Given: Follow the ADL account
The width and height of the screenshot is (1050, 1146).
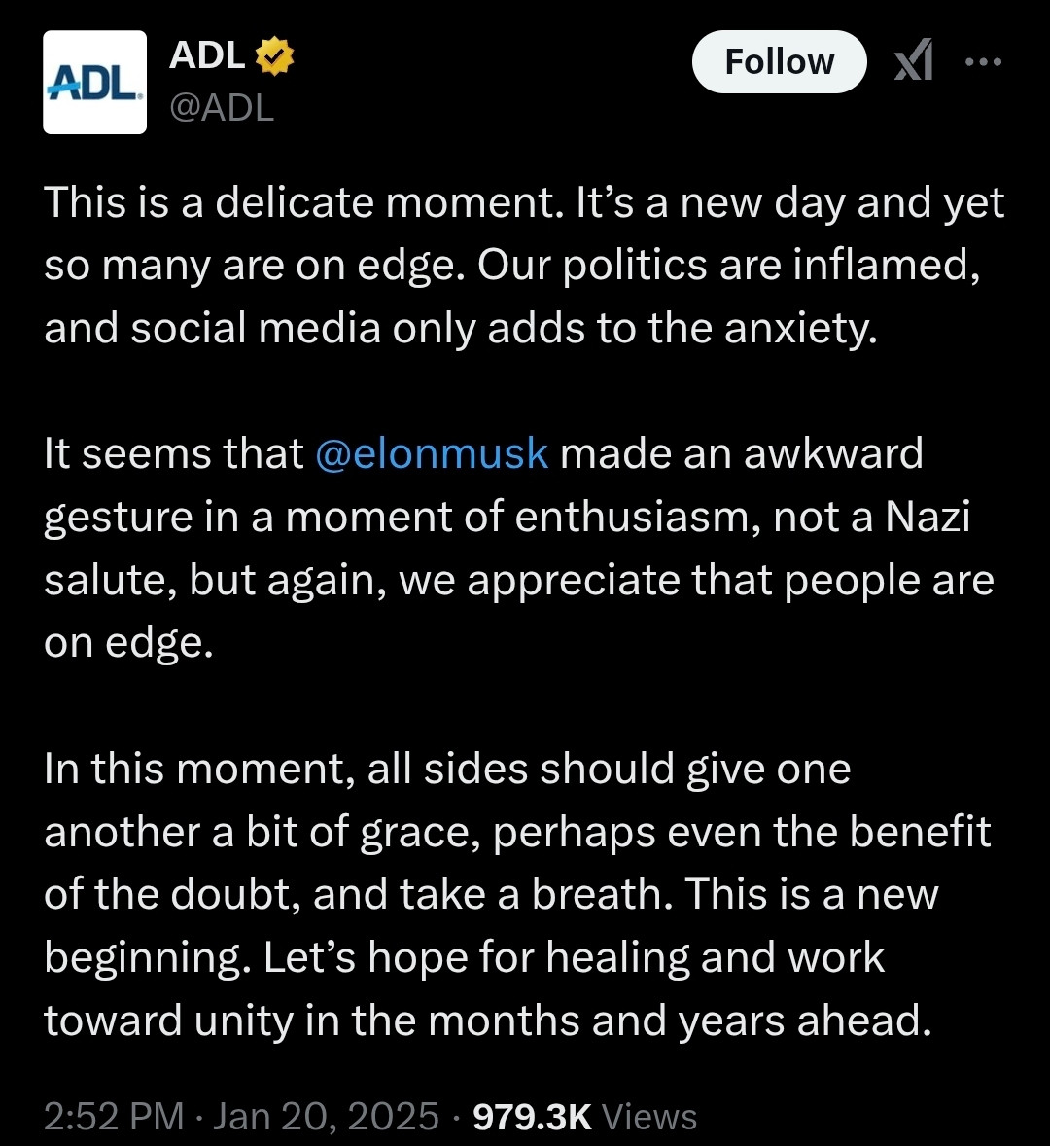Looking at the screenshot, I should pyautogui.click(x=779, y=61).
